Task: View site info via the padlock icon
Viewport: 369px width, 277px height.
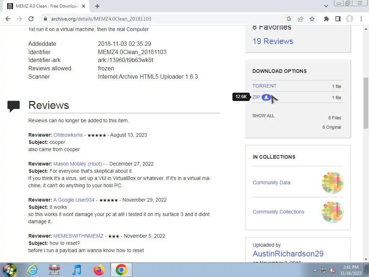Action: (x=46, y=19)
